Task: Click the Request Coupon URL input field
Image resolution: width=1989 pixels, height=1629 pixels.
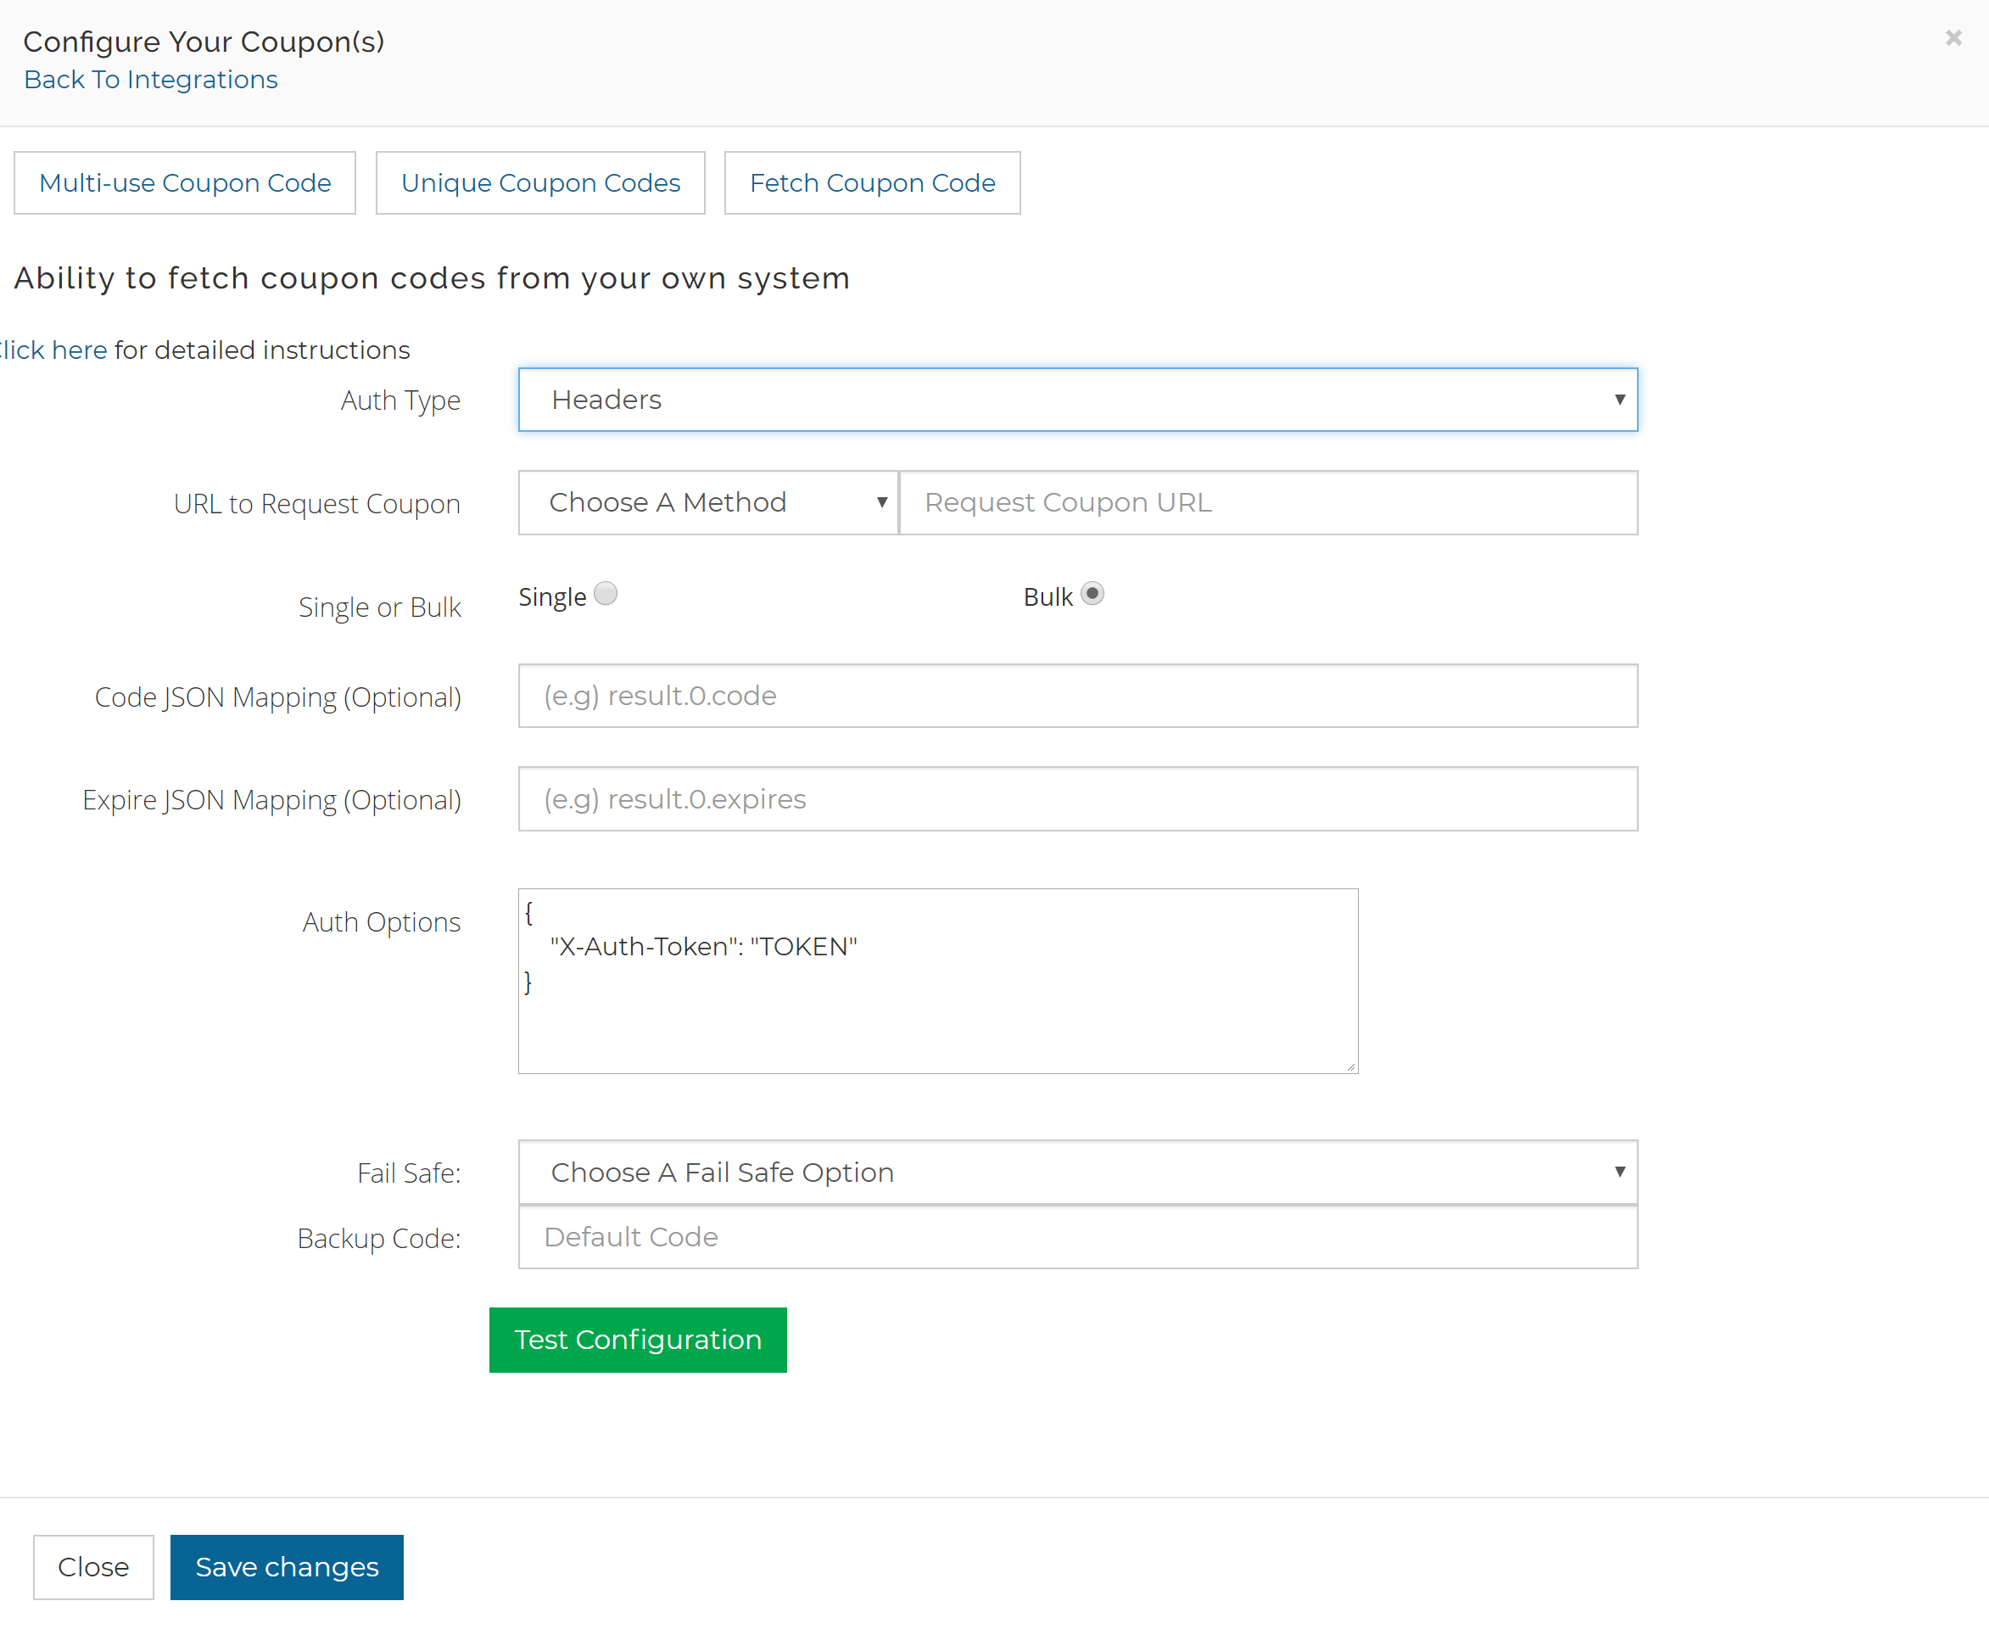Action: (1266, 502)
